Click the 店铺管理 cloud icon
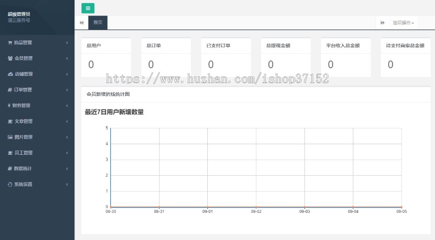 pyautogui.click(x=10, y=74)
